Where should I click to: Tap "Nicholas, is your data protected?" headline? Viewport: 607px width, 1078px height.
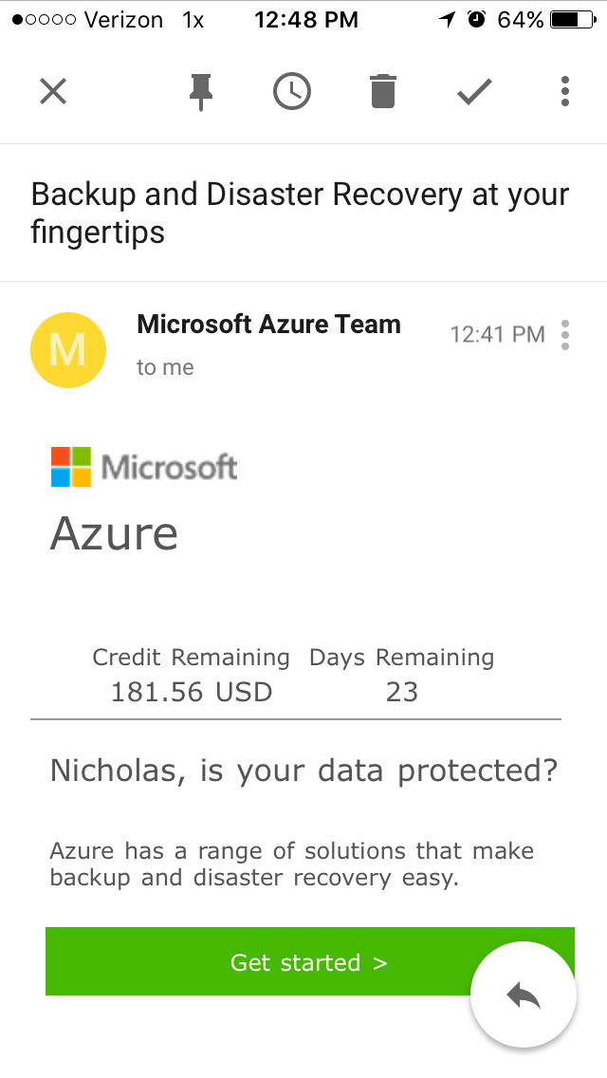pyautogui.click(x=303, y=771)
